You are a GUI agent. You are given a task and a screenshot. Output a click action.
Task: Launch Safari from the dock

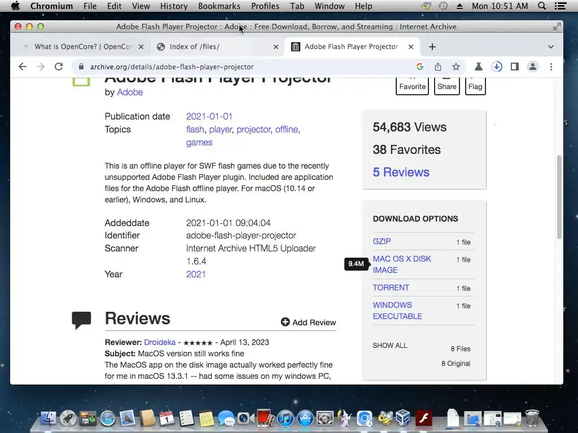108,419
